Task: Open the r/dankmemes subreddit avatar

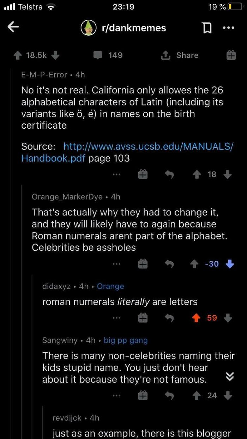Action: click(x=89, y=28)
